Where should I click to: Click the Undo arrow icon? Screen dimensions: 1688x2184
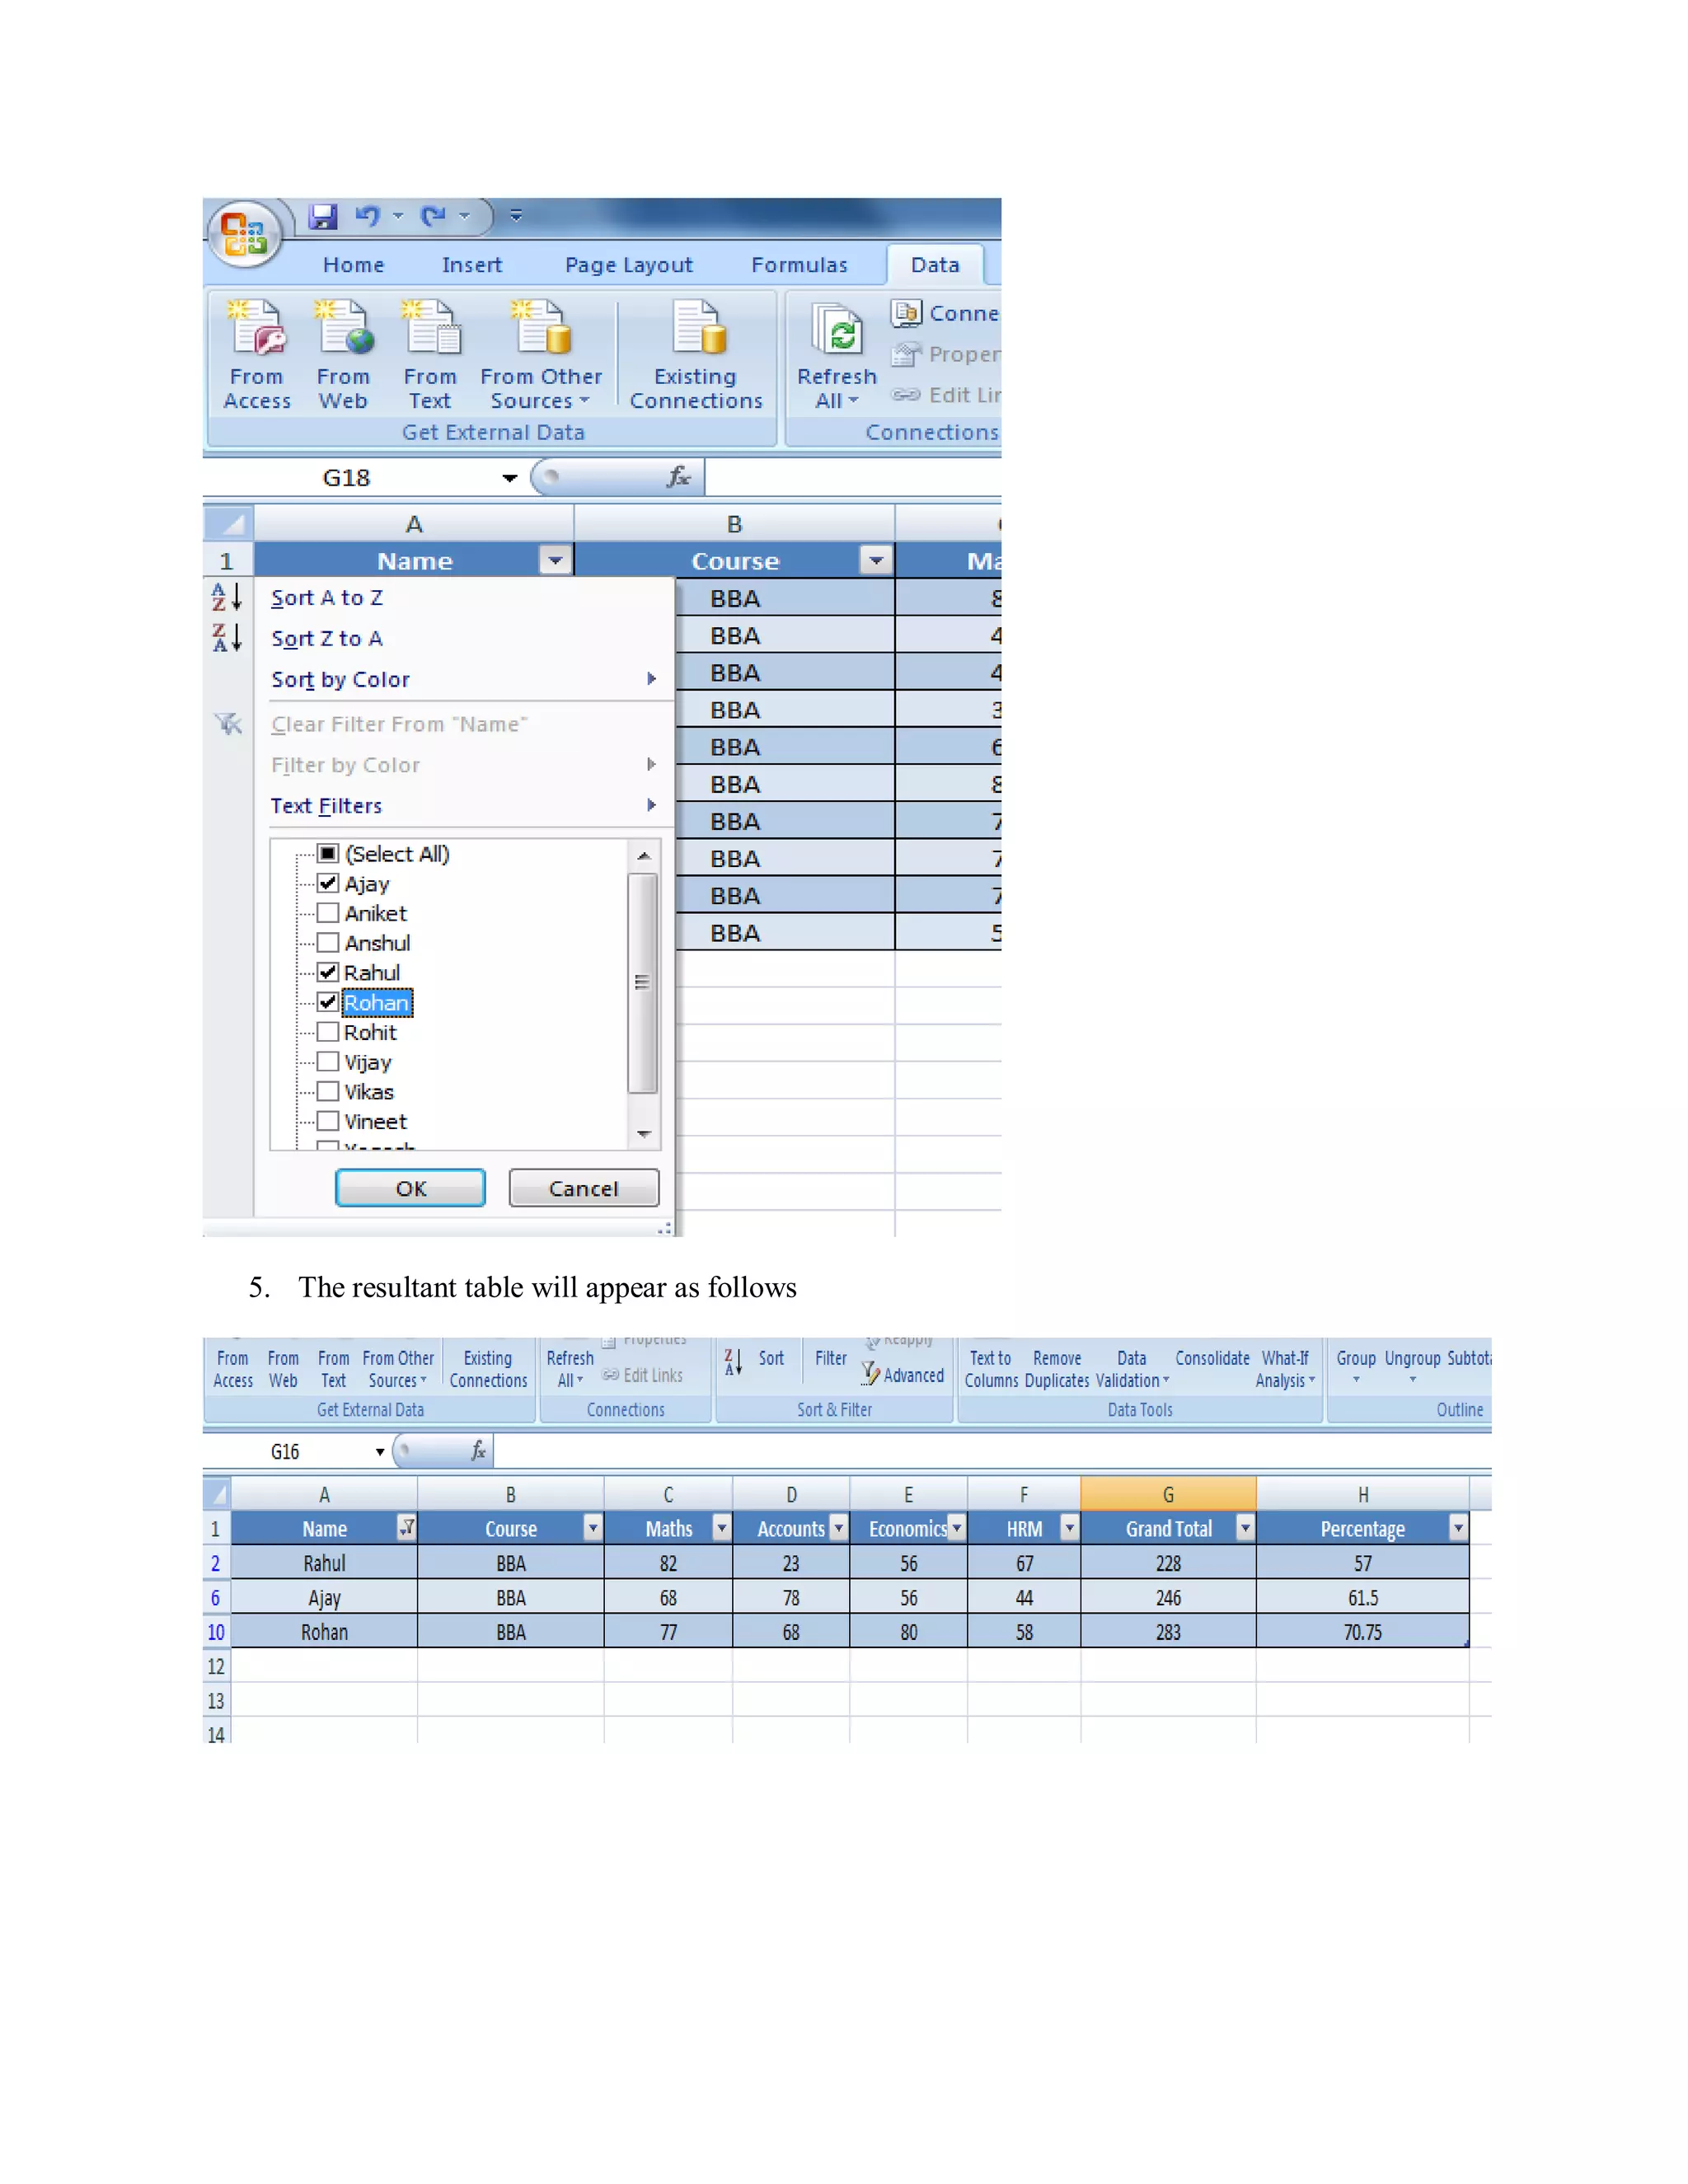click(368, 216)
